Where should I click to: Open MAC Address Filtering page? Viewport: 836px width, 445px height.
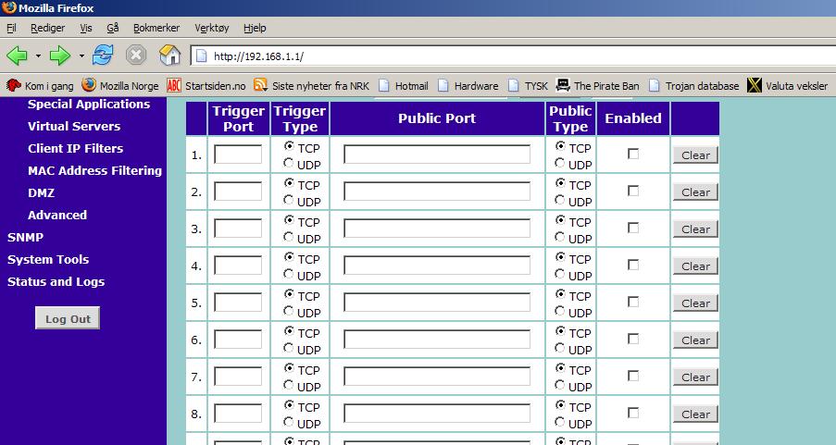point(95,170)
